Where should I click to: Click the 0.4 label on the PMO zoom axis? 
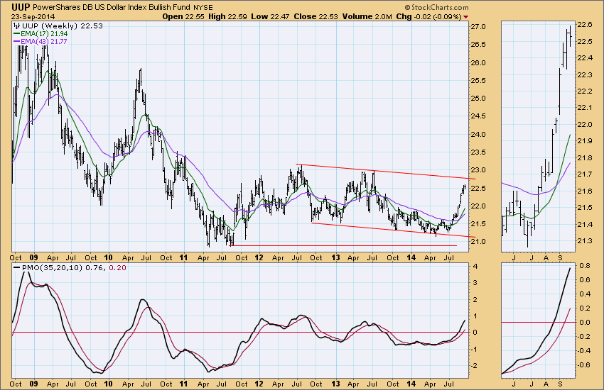(x=585, y=294)
